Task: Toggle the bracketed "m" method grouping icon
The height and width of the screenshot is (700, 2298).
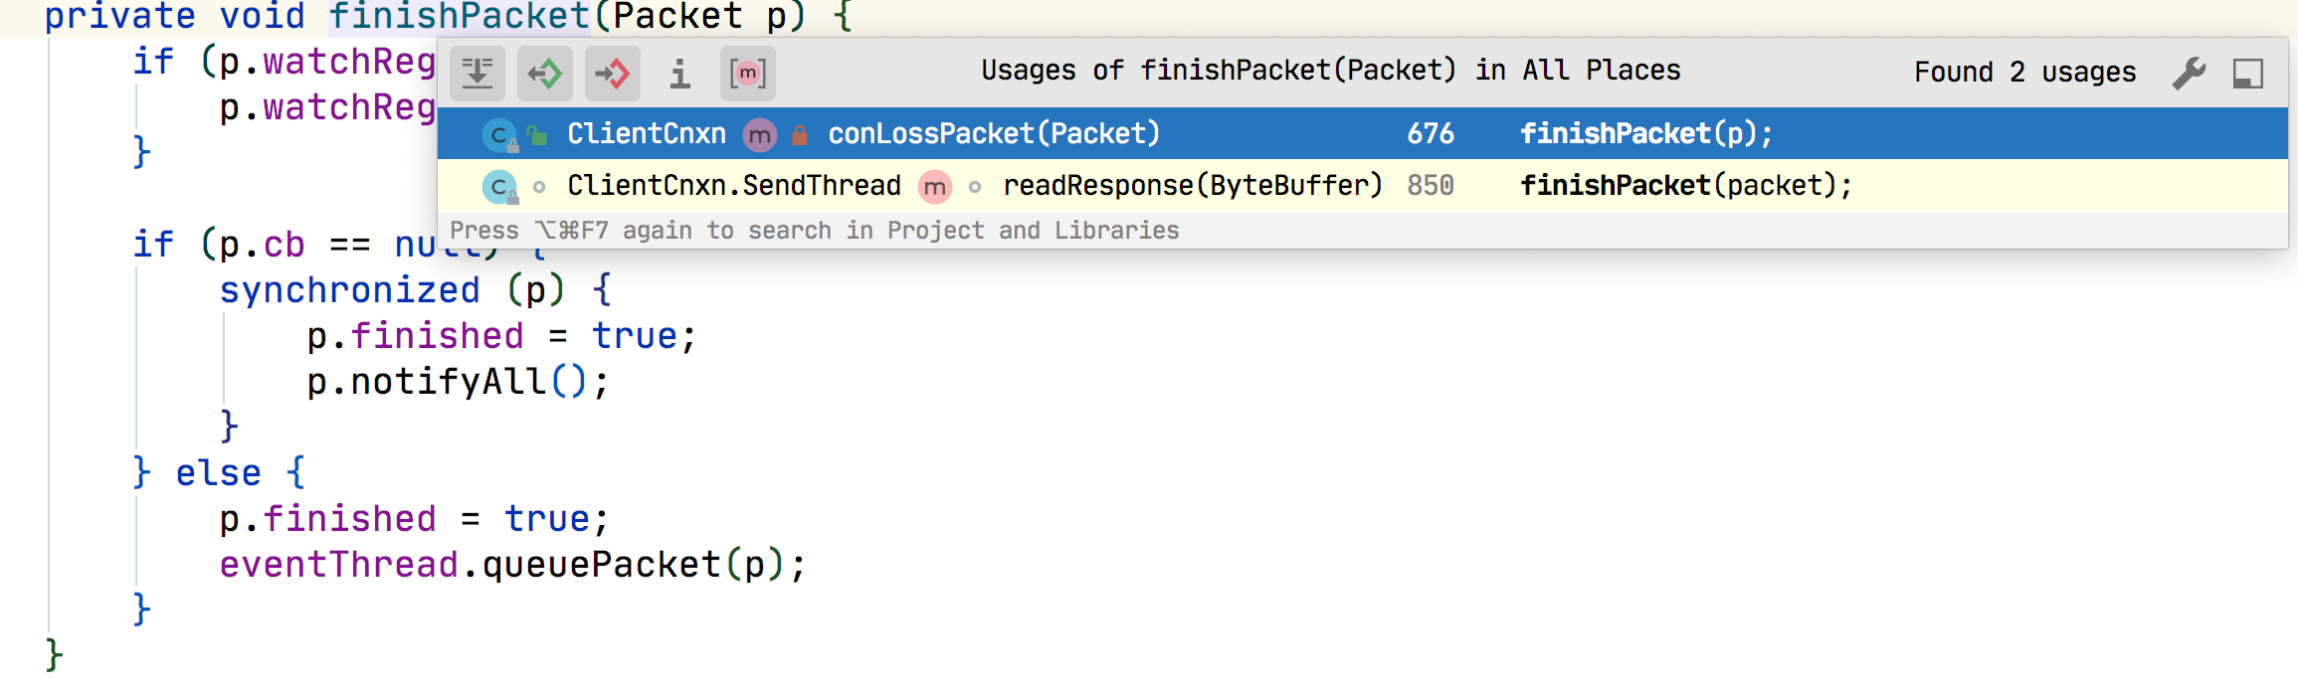Action: (748, 74)
